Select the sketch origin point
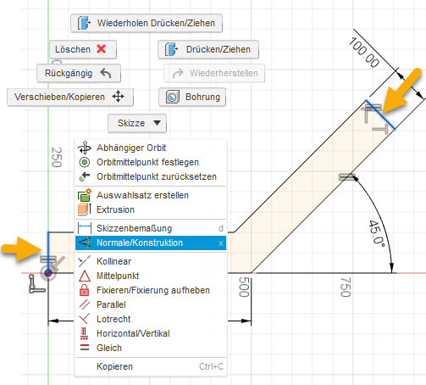This screenshot has width=426, height=385. pyautogui.click(x=48, y=273)
